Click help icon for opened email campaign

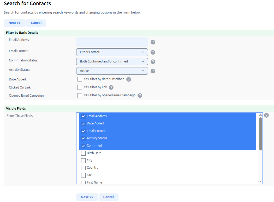(140, 96)
